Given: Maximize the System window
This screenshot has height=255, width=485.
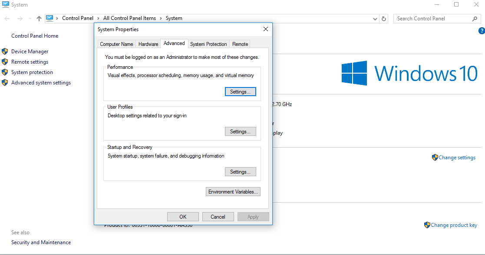Looking at the screenshot, I should point(456,5).
